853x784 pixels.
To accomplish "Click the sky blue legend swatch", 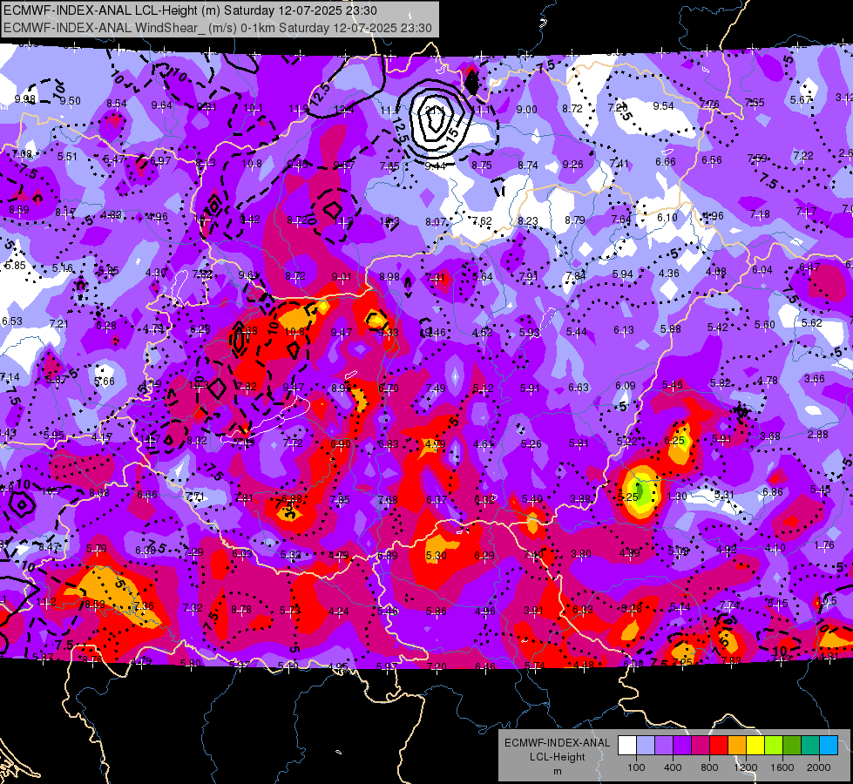I will [x=829, y=746].
